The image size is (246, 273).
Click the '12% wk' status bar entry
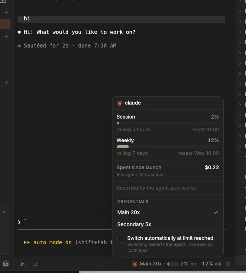pyautogui.click(x=212, y=264)
